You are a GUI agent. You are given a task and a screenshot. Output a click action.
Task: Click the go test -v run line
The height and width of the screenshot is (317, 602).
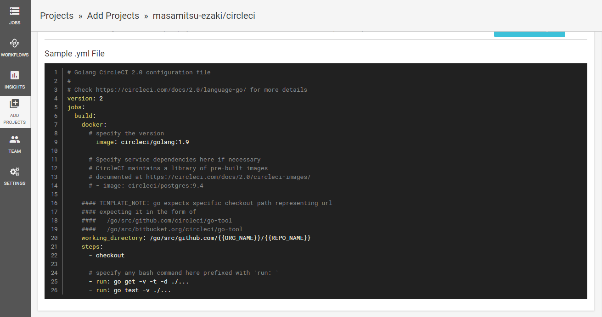point(130,290)
